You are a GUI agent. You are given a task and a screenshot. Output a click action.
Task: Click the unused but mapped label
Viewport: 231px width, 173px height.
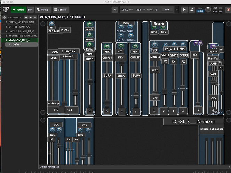click(x=212, y=129)
